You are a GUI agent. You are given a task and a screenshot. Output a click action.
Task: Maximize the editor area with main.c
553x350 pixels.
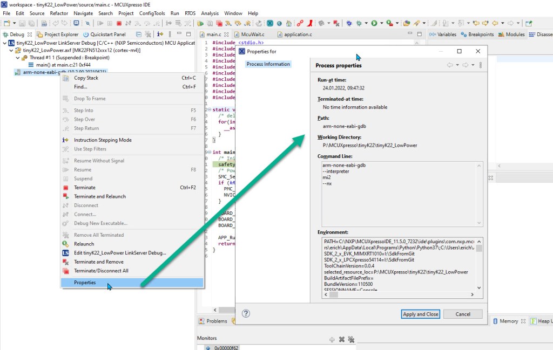(419, 34)
